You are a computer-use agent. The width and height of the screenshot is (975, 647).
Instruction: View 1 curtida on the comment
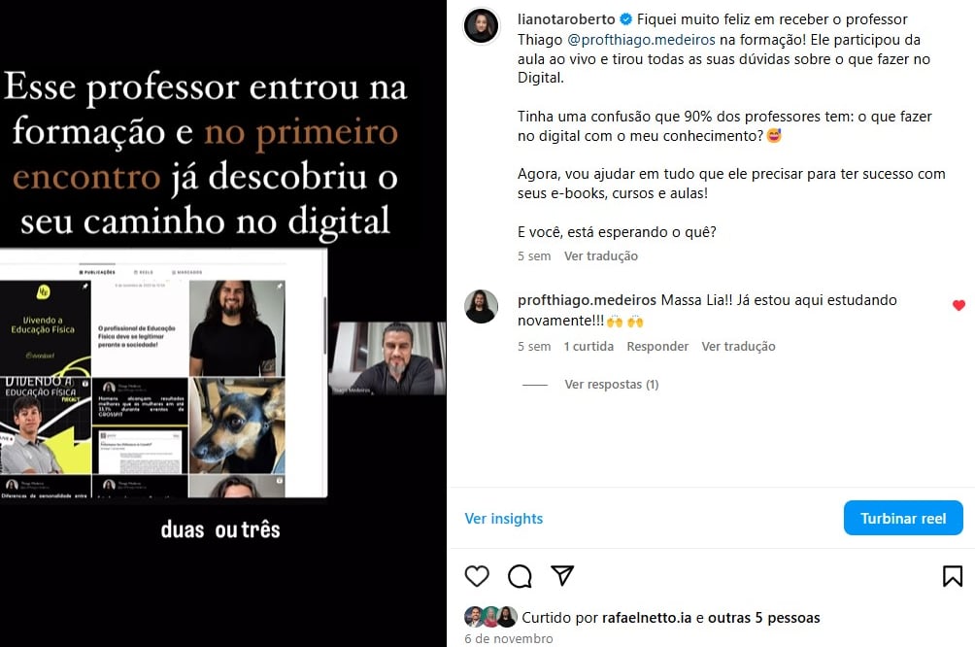pos(588,347)
